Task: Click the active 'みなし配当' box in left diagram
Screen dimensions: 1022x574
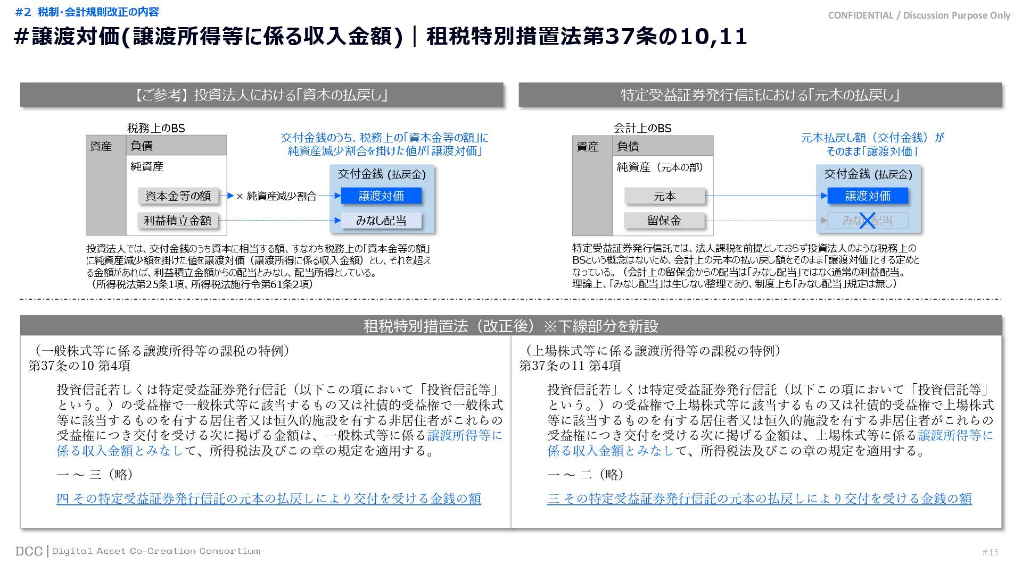Action: click(x=381, y=220)
